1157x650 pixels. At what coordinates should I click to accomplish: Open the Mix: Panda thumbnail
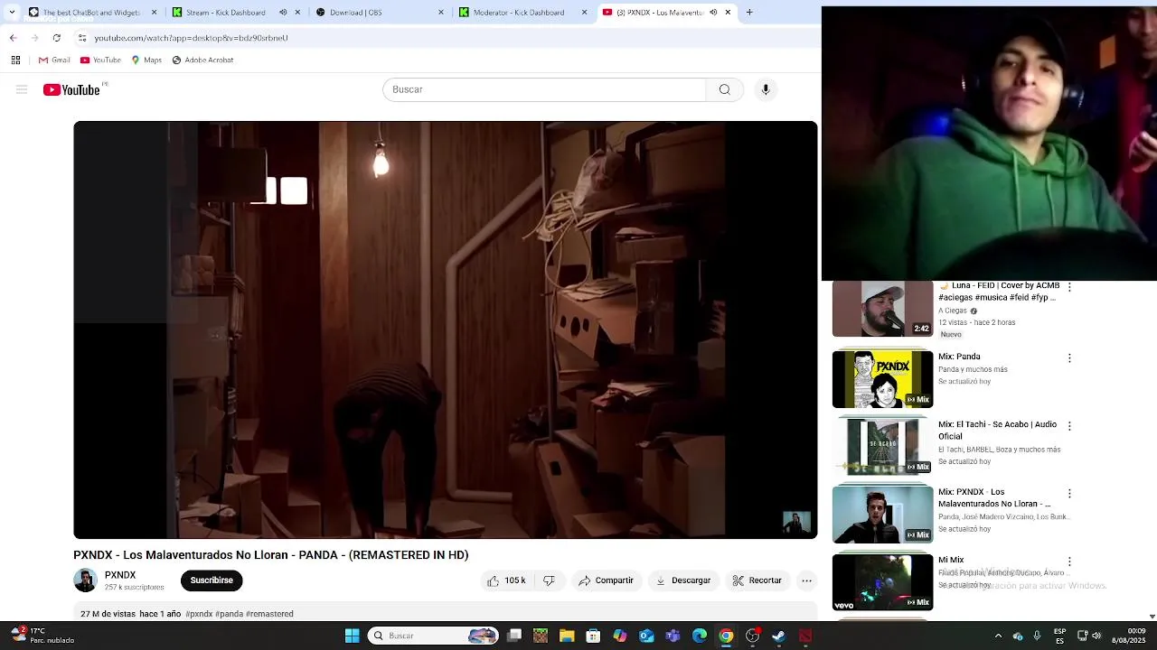[882, 379]
